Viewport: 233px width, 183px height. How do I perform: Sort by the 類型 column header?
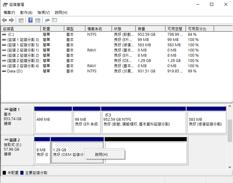click(75, 29)
